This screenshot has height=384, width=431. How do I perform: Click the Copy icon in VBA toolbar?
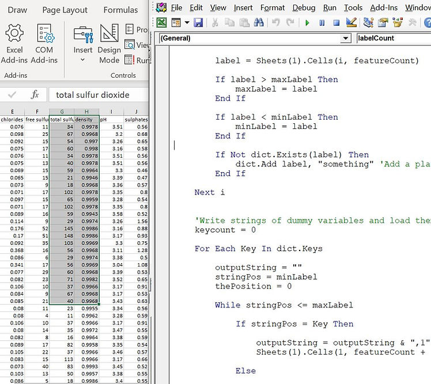pyautogui.click(x=229, y=22)
